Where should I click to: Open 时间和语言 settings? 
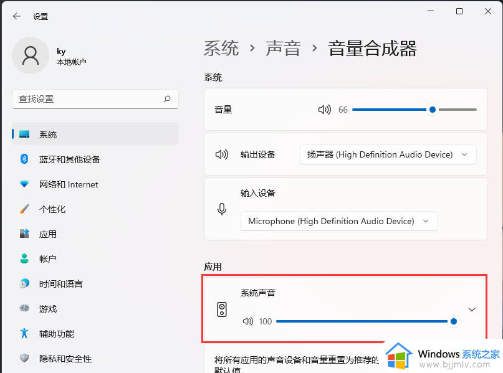coord(95,283)
